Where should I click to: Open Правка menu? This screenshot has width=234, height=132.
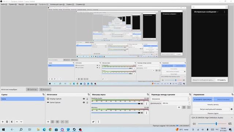click(x=13, y=4)
